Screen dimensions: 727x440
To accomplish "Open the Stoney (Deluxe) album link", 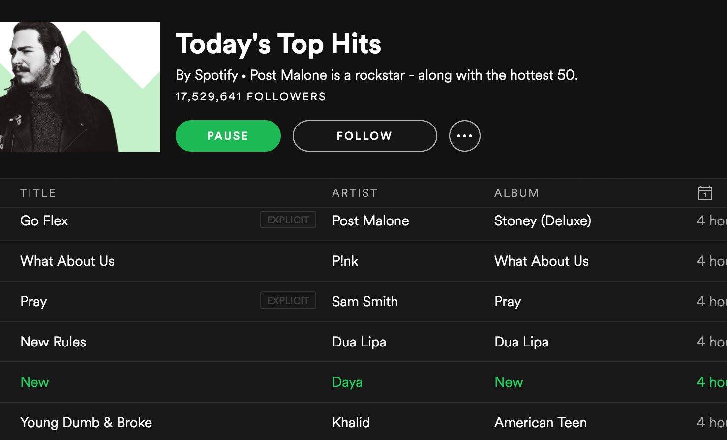I will tap(543, 220).
